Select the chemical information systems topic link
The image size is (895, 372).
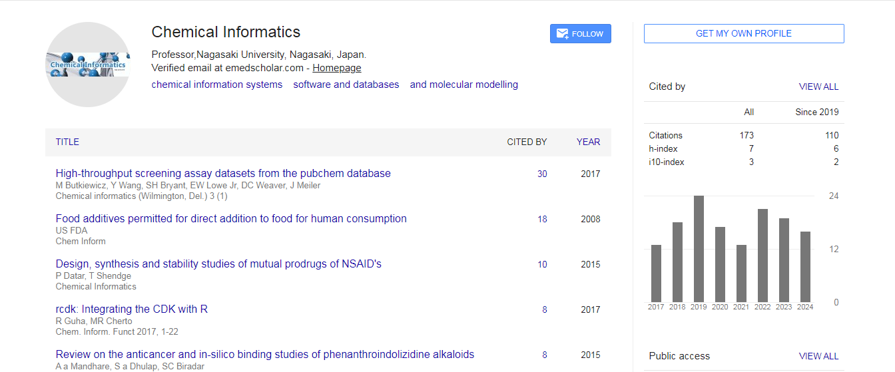(216, 85)
